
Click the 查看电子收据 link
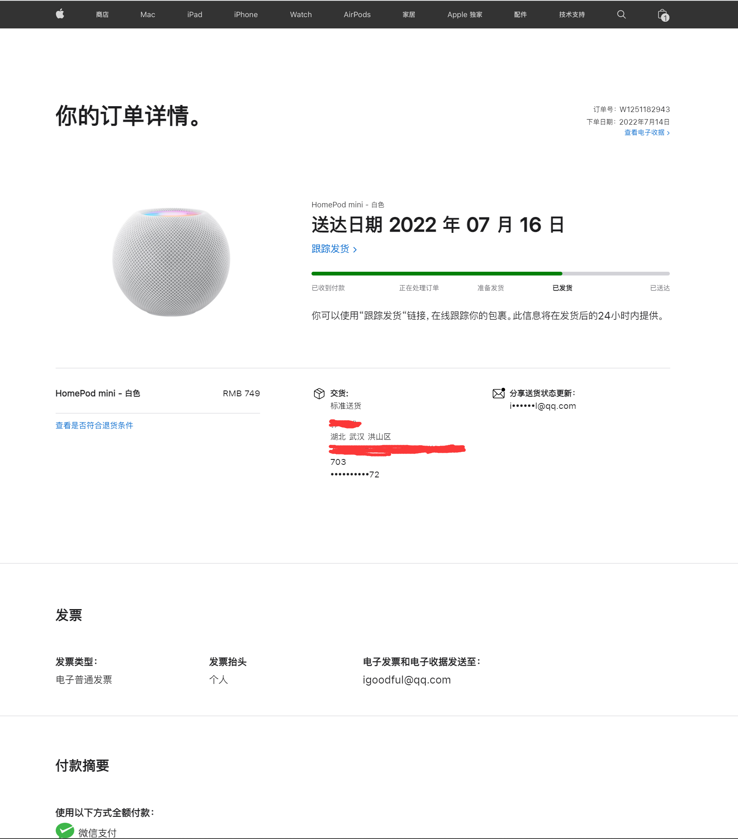pyautogui.click(x=647, y=133)
